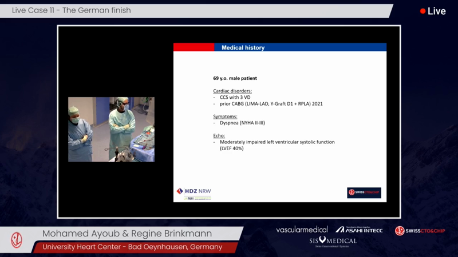Click the RUB logo under HDZ NRW
This screenshot has height=257, width=458.
(x=197, y=198)
